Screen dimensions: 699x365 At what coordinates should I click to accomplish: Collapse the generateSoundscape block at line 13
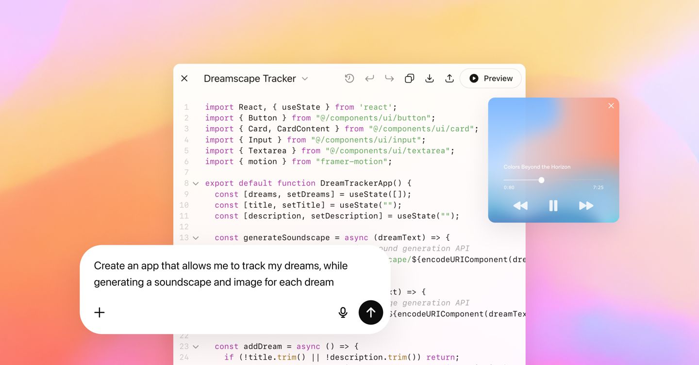point(196,238)
